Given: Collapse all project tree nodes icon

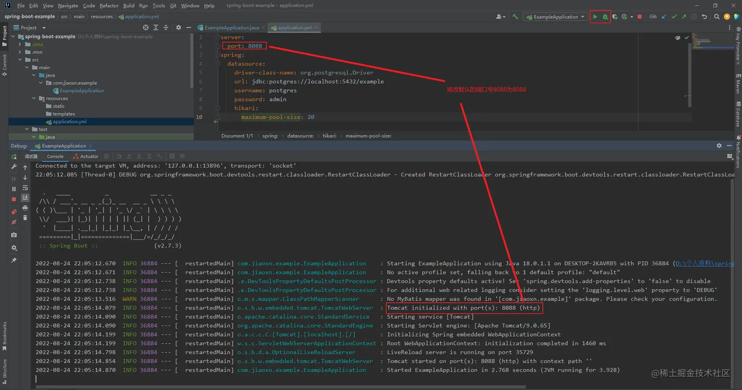Looking at the screenshot, I should (166, 27).
